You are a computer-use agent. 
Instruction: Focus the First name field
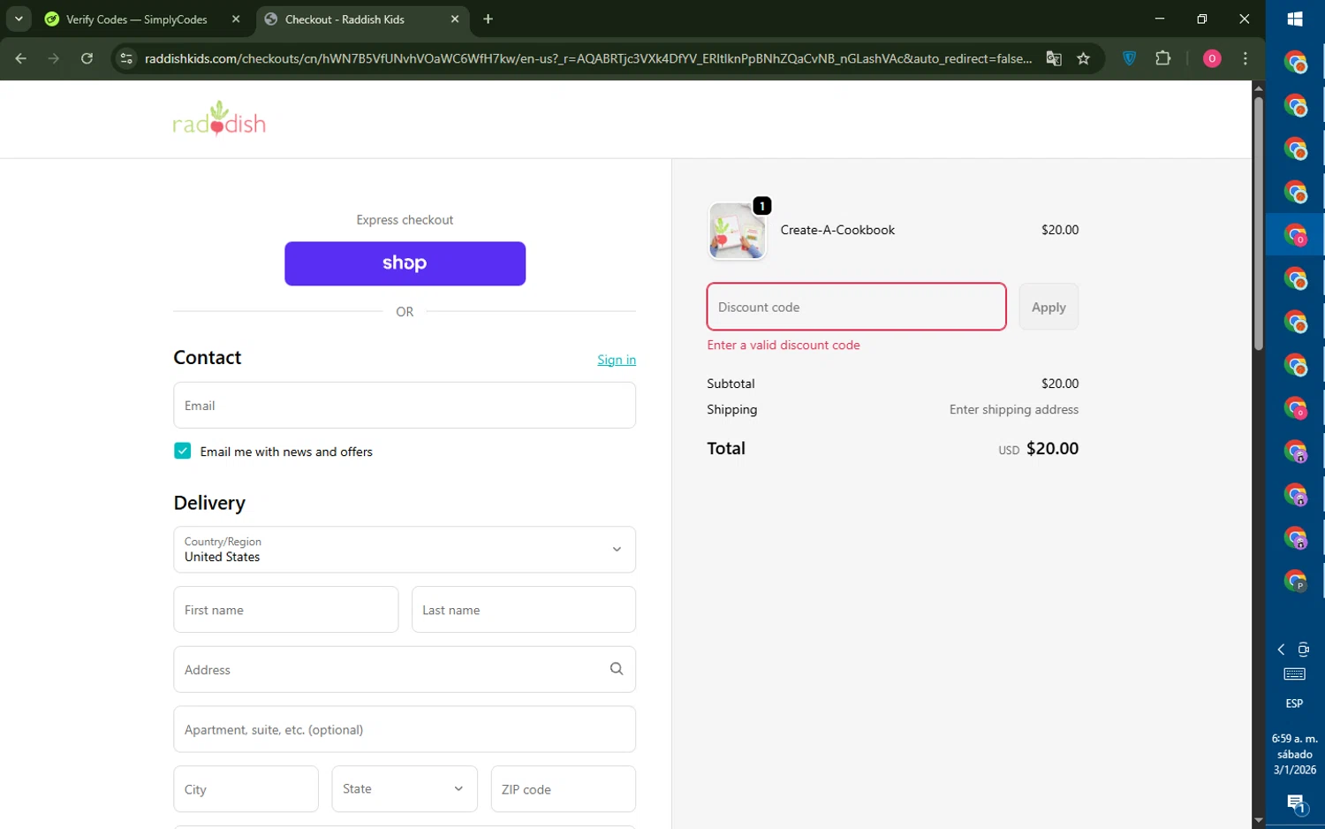286,610
